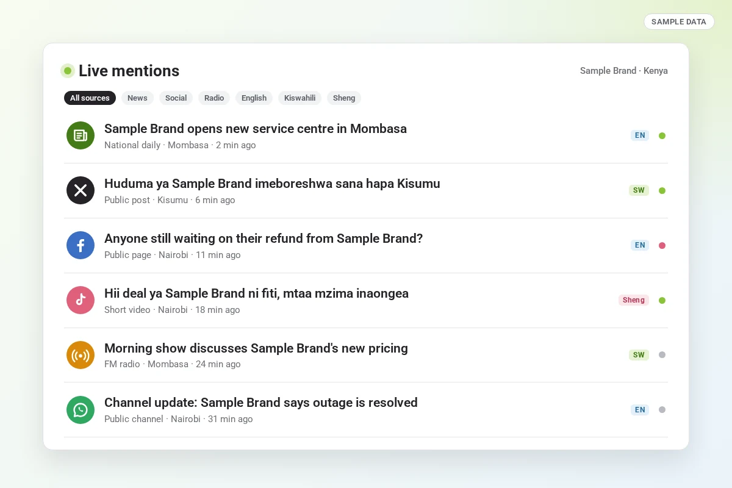
Task: Click the X icon on the Kisumu post
Action: click(81, 190)
